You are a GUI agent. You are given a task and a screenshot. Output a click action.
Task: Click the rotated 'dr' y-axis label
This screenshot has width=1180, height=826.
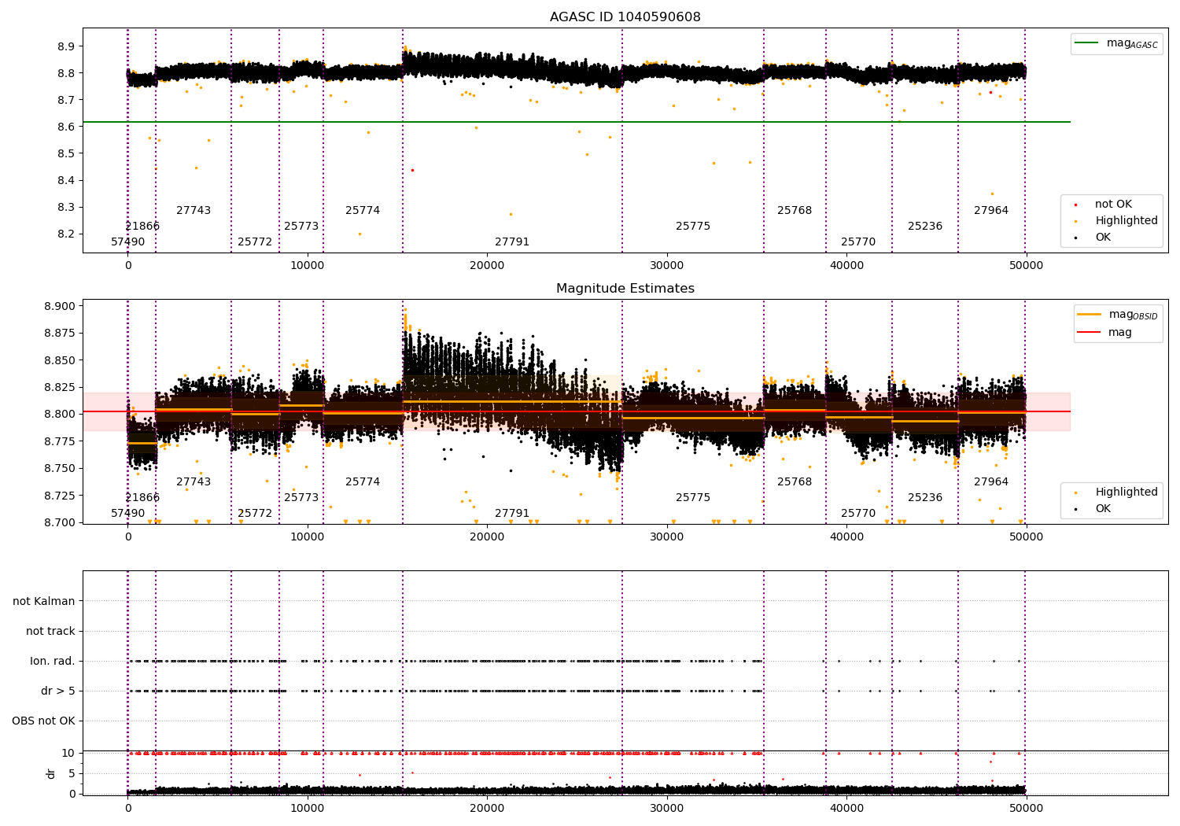pyautogui.click(x=51, y=773)
